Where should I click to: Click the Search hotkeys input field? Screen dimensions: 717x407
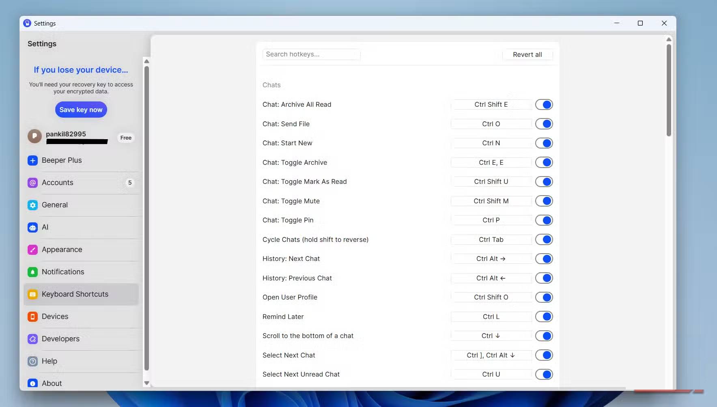(x=311, y=54)
